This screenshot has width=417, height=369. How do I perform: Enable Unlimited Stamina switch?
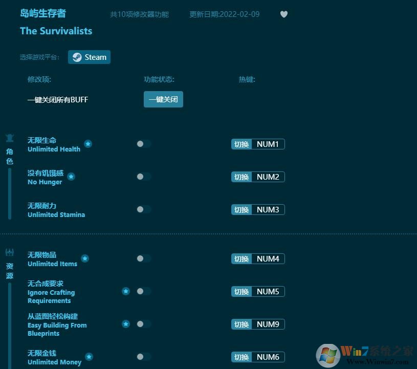[x=144, y=209]
